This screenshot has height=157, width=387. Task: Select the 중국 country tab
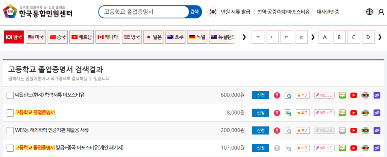58,37
